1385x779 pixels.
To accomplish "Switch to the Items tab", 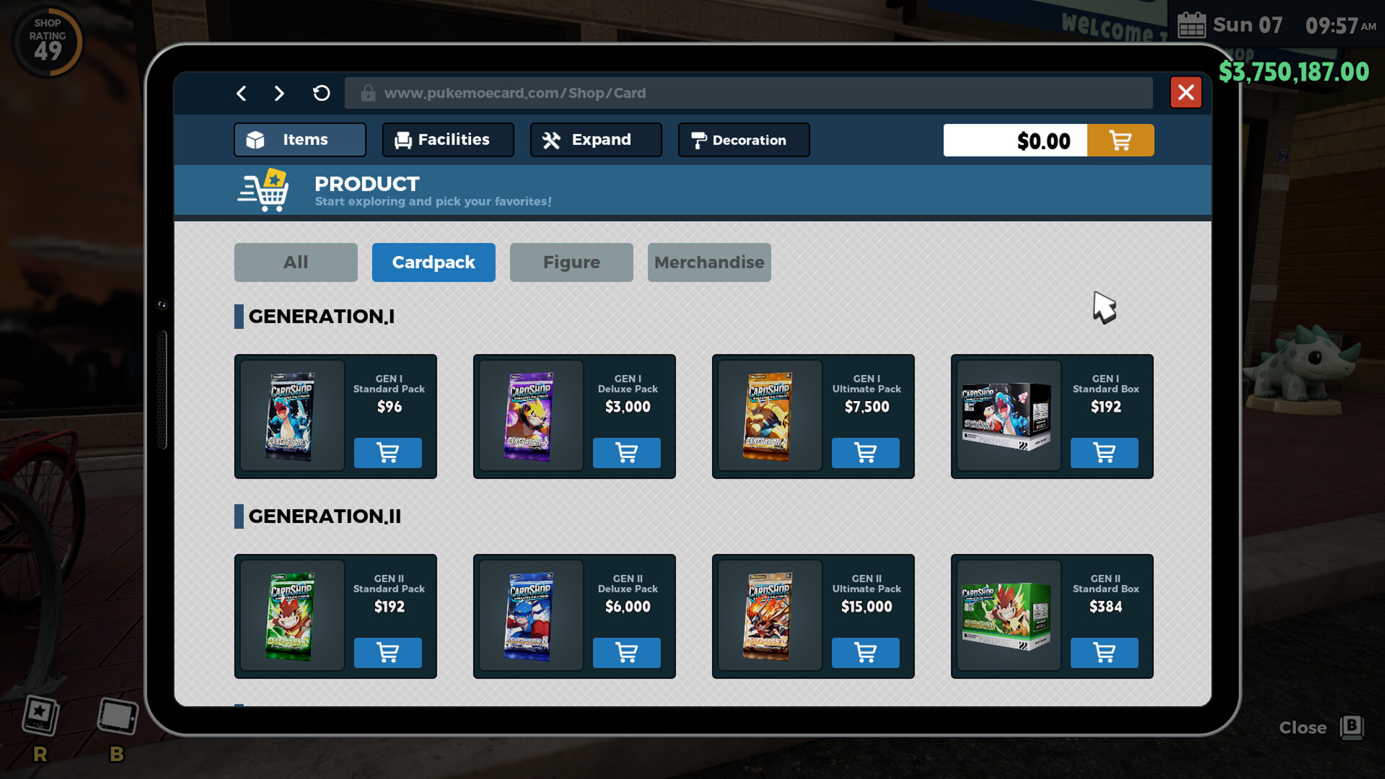I will (x=299, y=139).
